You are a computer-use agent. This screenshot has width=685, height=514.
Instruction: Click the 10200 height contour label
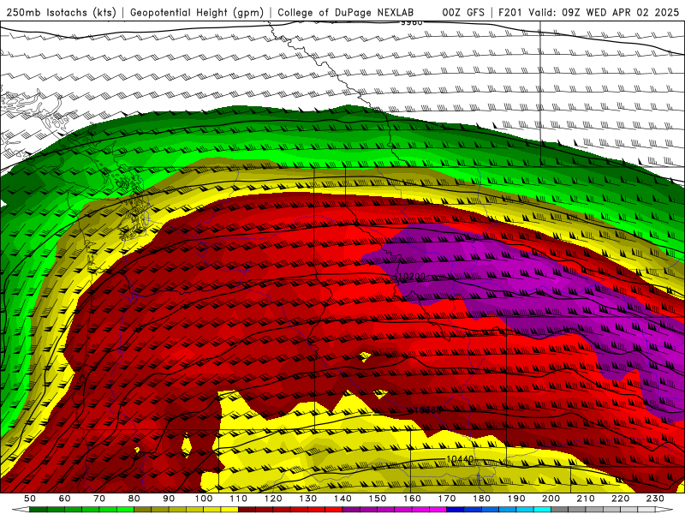click(x=412, y=277)
